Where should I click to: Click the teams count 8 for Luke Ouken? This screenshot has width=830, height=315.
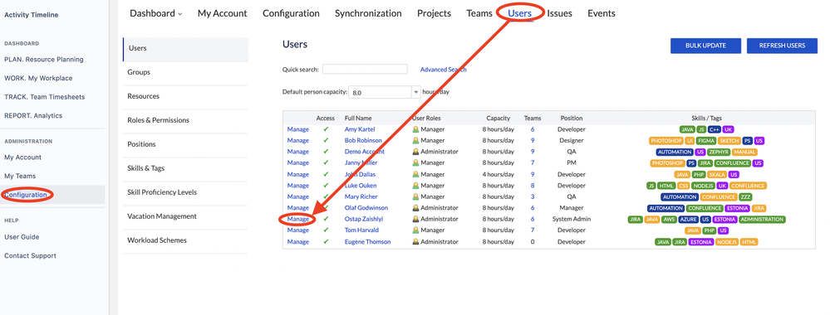(x=533, y=186)
